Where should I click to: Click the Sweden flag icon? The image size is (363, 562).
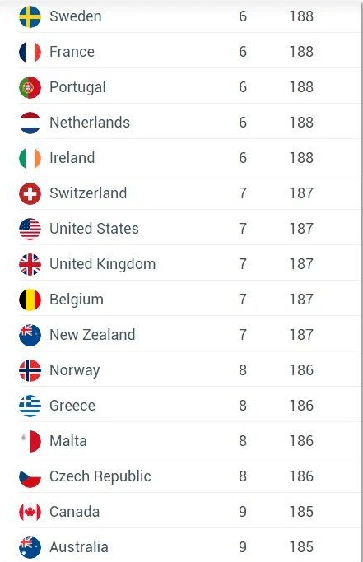(30, 16)
